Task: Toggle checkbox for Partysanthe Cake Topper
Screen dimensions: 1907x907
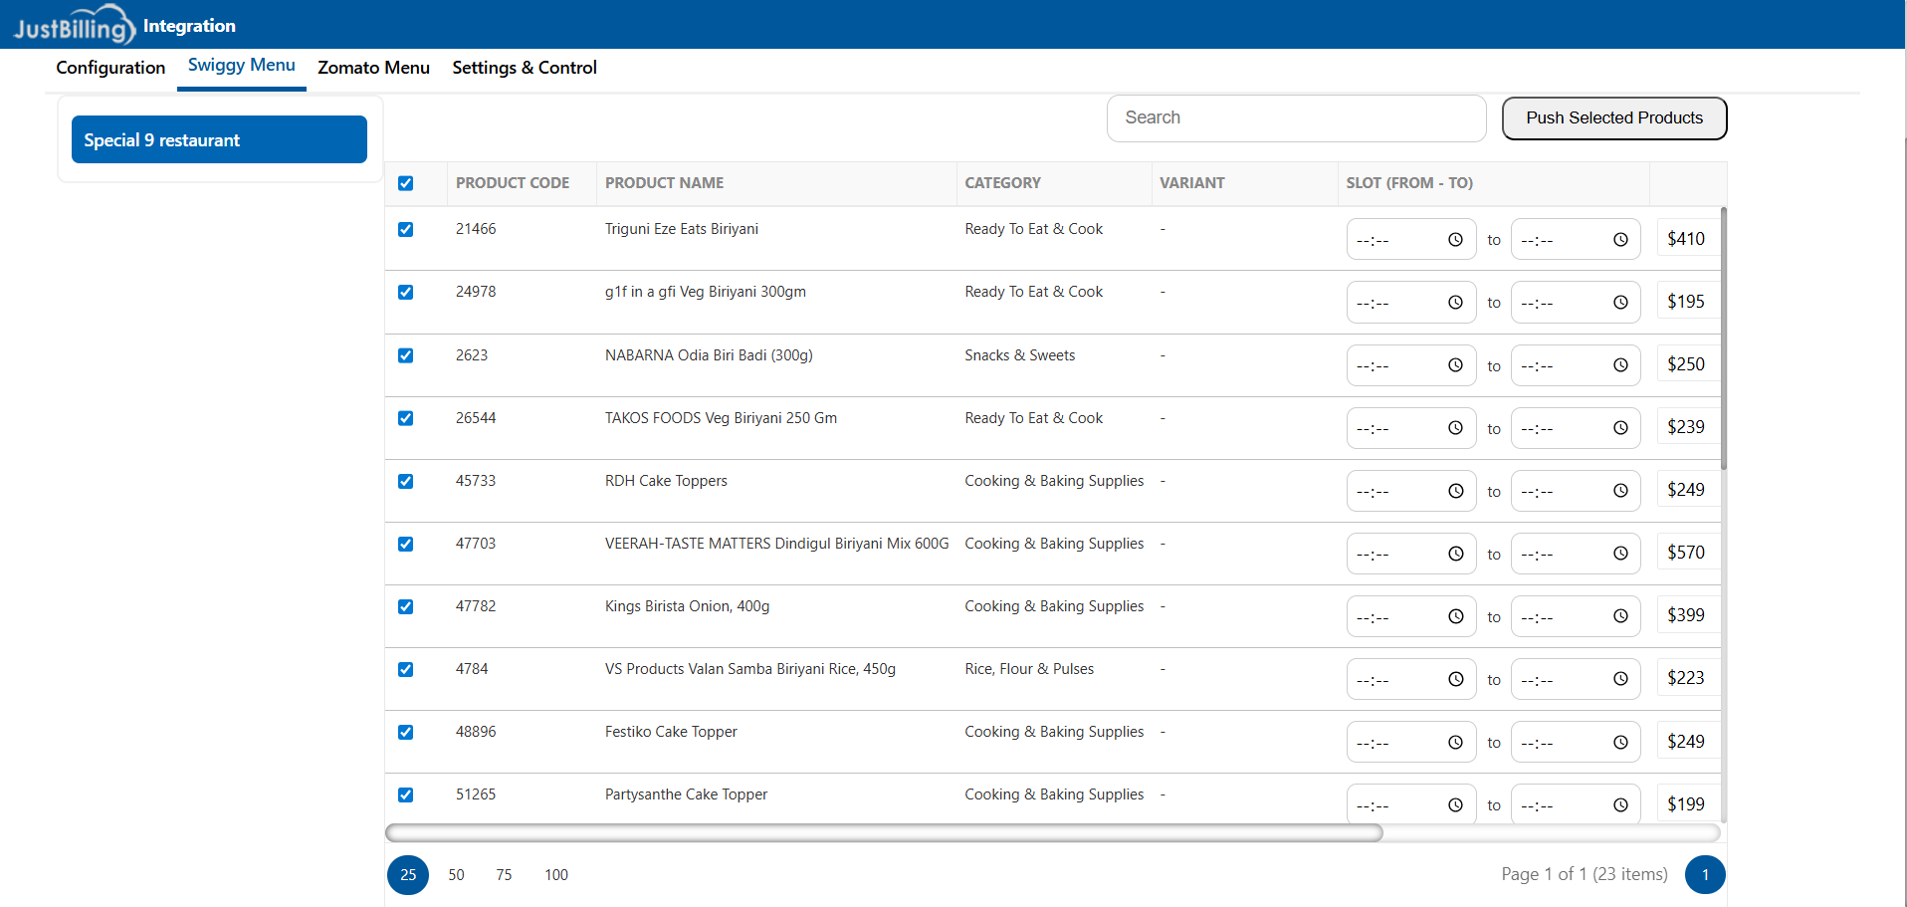Action: point(406,795)
